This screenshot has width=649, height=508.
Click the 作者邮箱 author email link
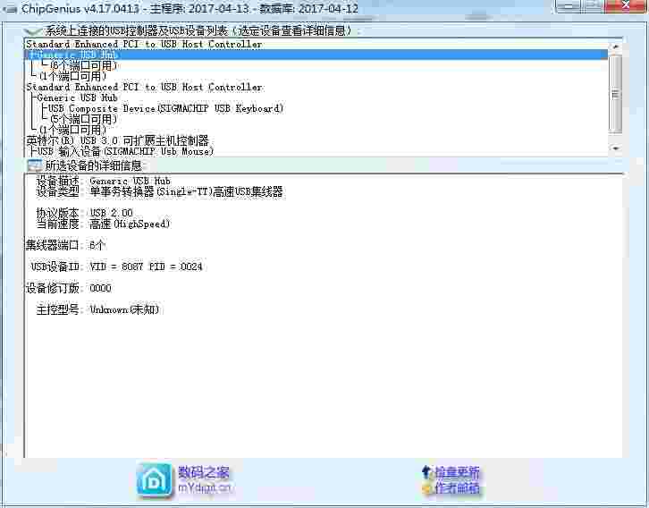pyautogui.click(x=457, y=487)
